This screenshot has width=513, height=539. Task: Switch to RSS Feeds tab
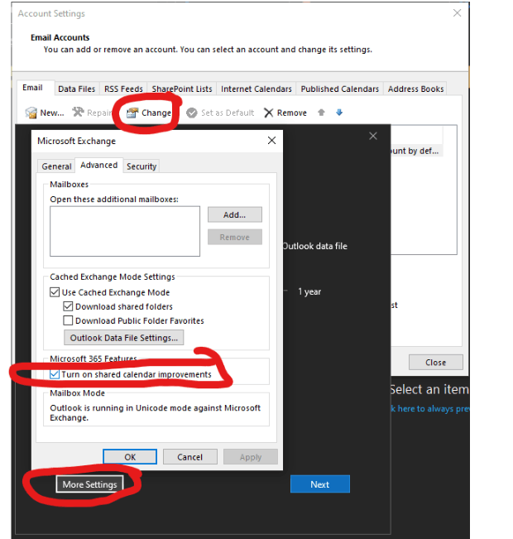123,89
